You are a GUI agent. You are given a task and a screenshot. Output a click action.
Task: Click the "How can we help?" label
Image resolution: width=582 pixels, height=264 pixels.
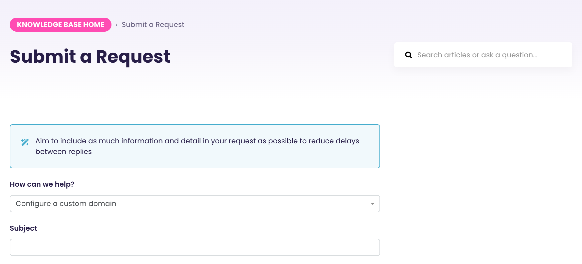(x=42, y=184)
